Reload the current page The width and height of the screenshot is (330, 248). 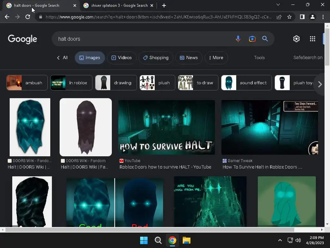pos(28,17)
